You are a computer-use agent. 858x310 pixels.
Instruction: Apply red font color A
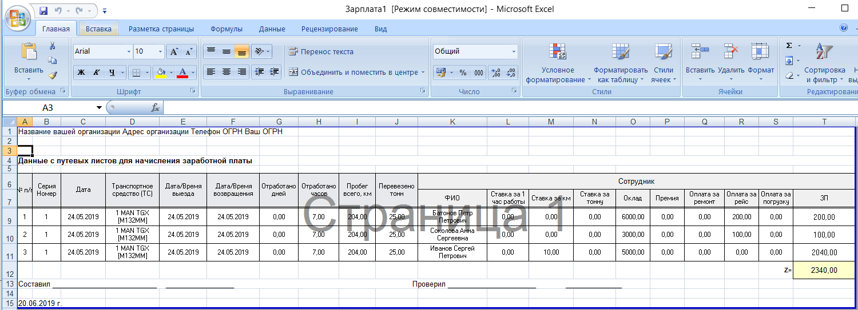(x=182, y=73)
